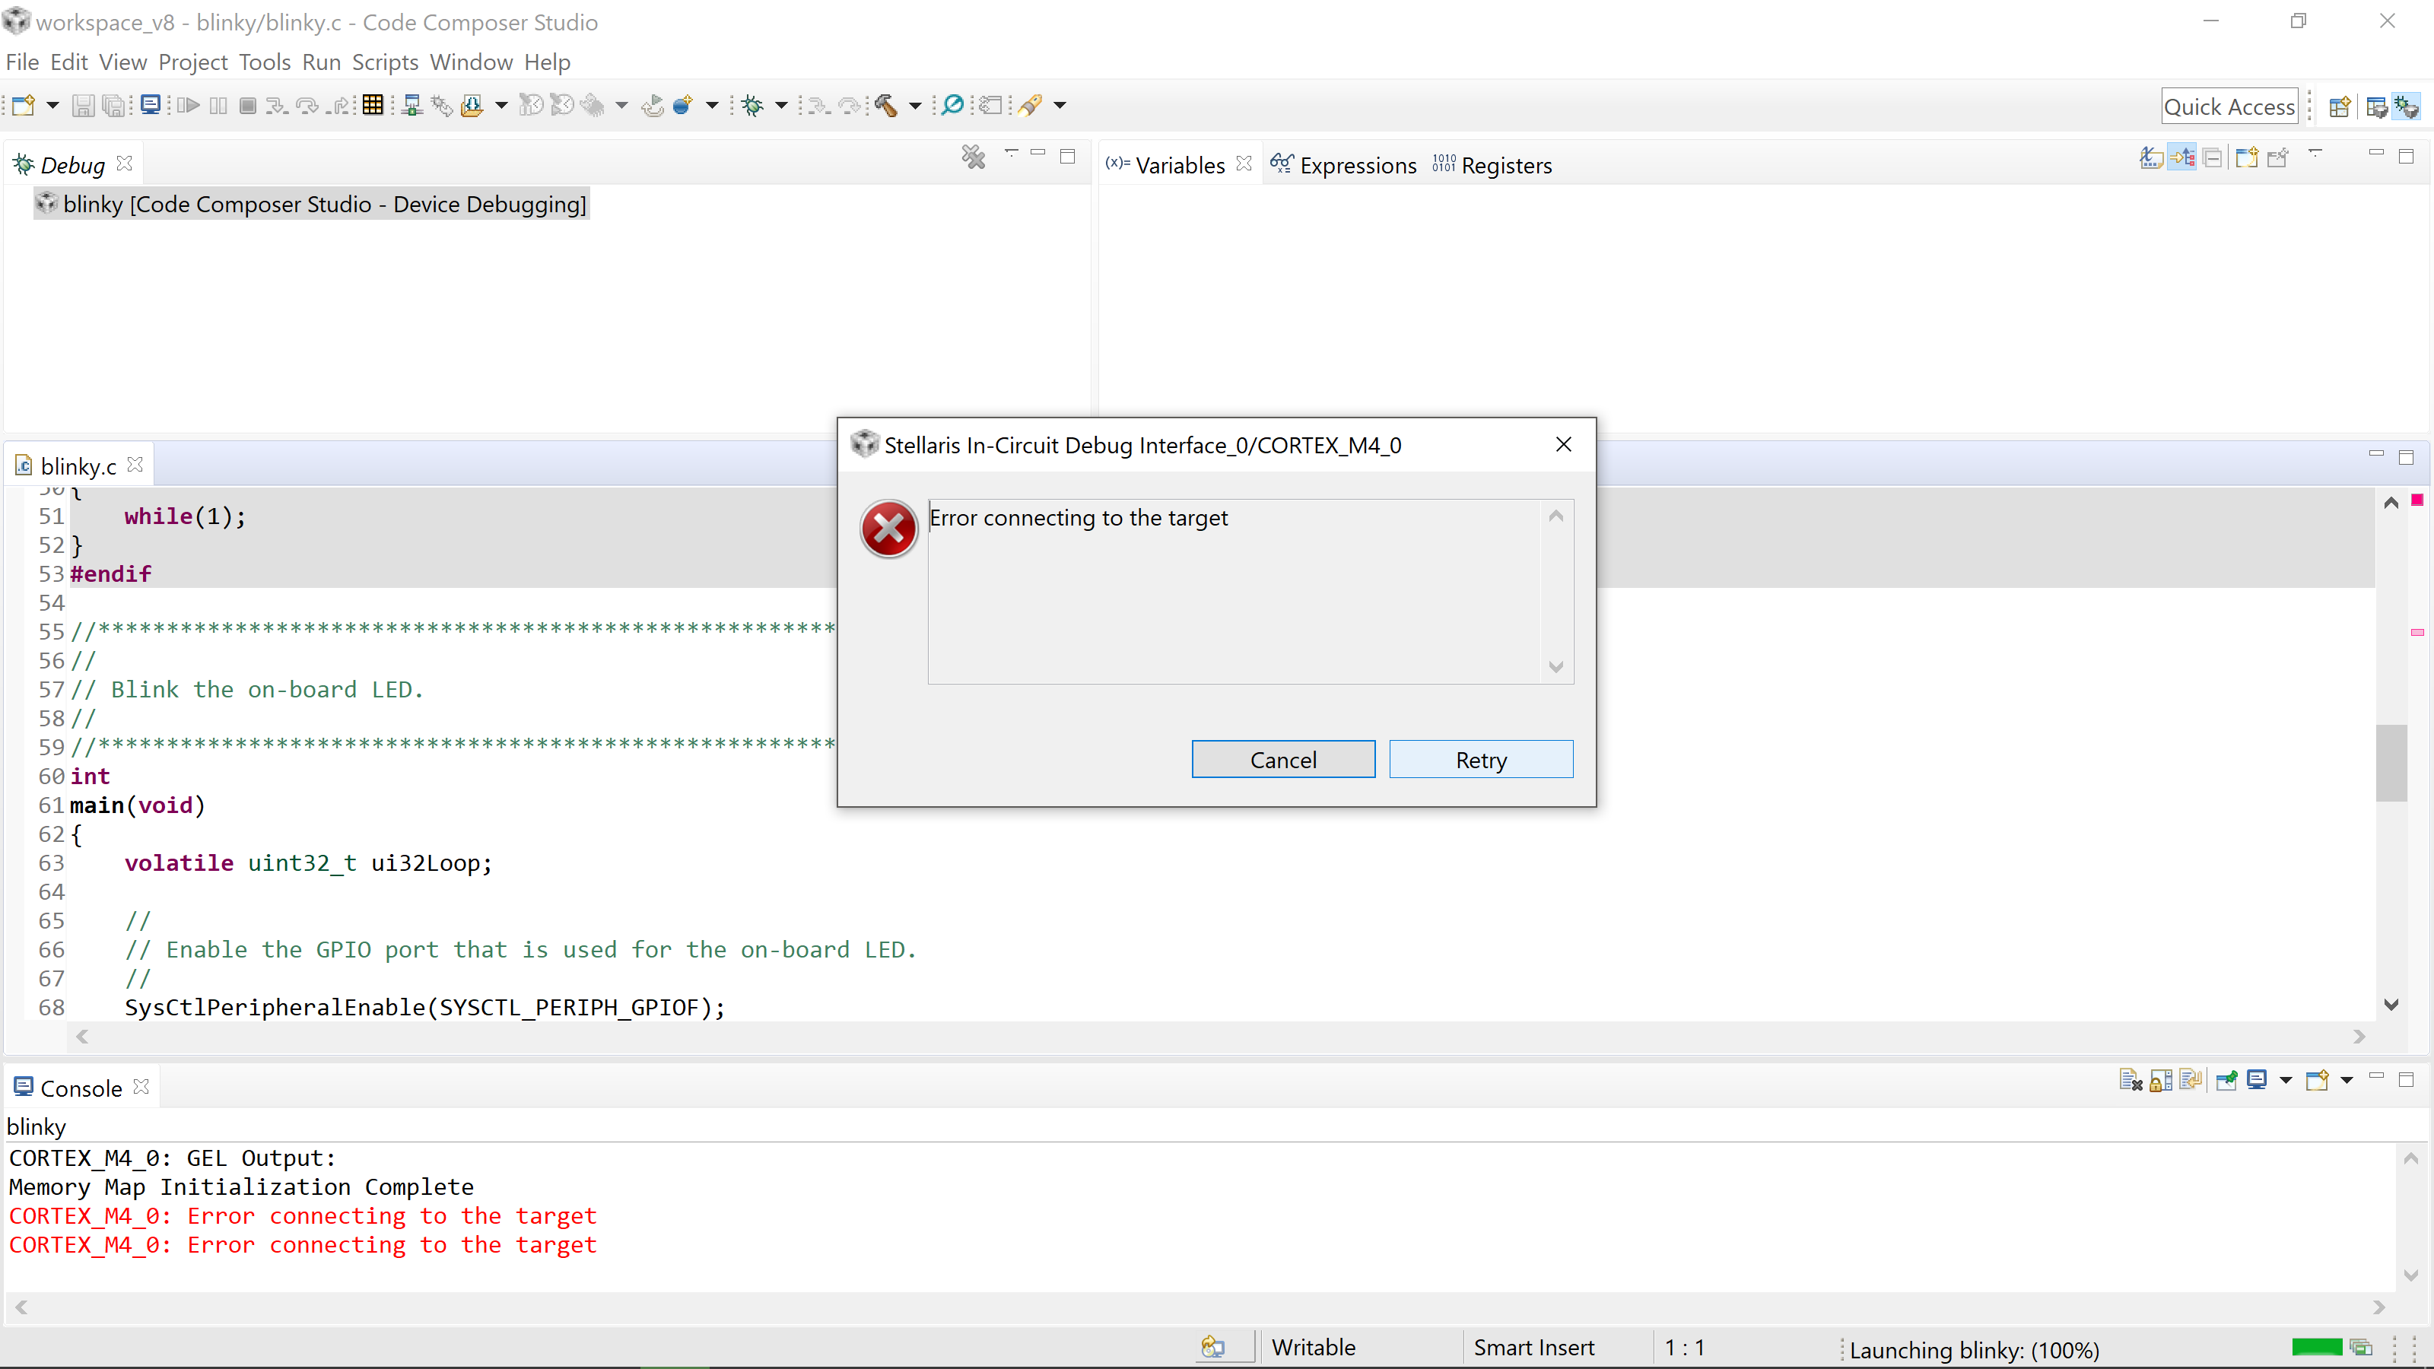Click the first Step Over curved-arrow icon

click(x=307, y=105)
